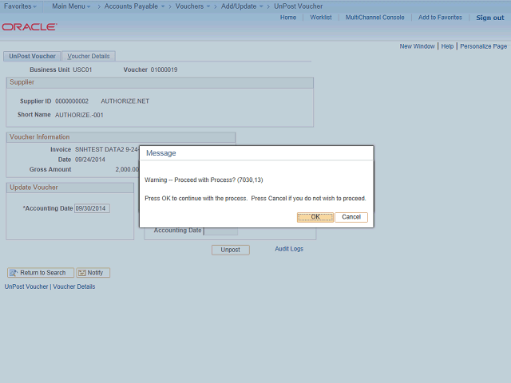511x383 pixels.
Task: Open Personalize Page link
Action: 483,46
